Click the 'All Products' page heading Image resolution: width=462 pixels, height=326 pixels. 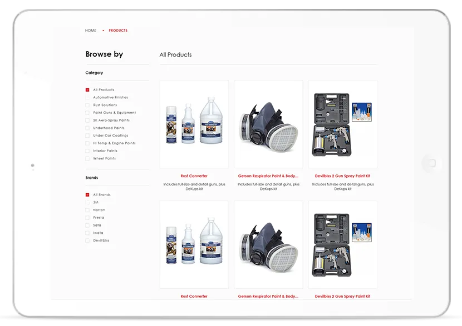pos(175,54)
